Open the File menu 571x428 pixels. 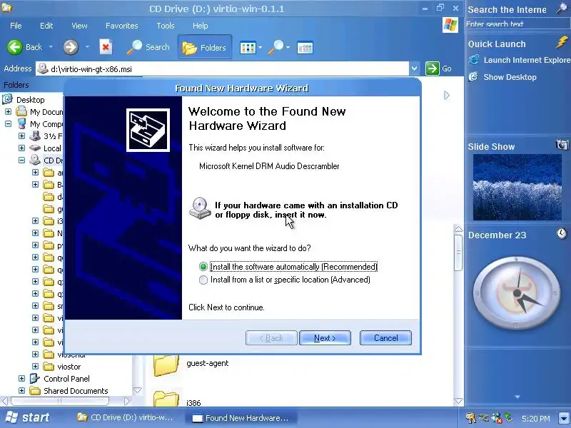(16, 26)
